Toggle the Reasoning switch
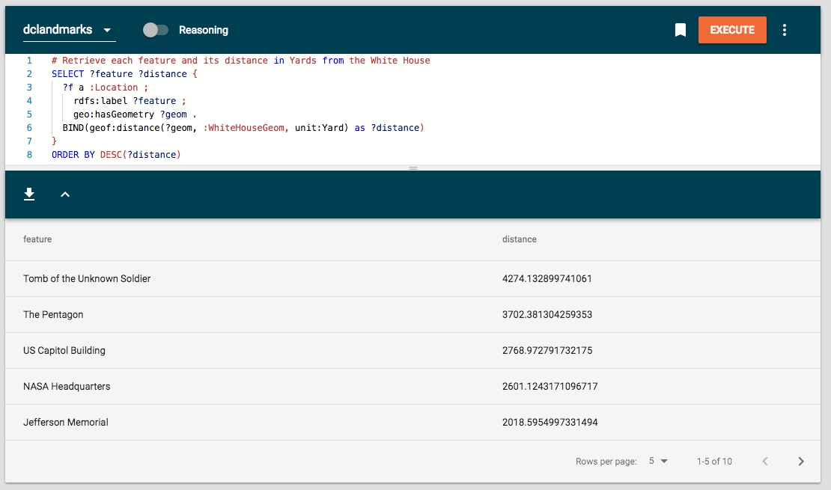 click(x=156, y=30)
